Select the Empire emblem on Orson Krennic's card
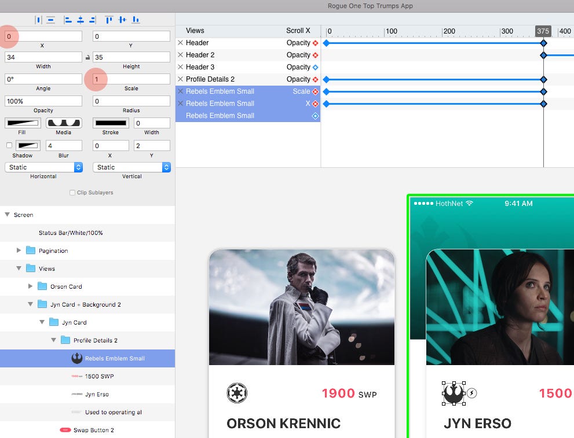574x438 pixels. click(237, 393)
